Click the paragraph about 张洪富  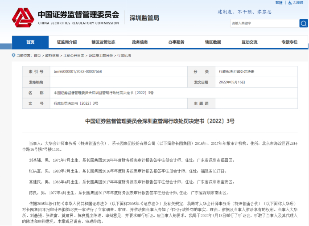(x=128, y=171)
